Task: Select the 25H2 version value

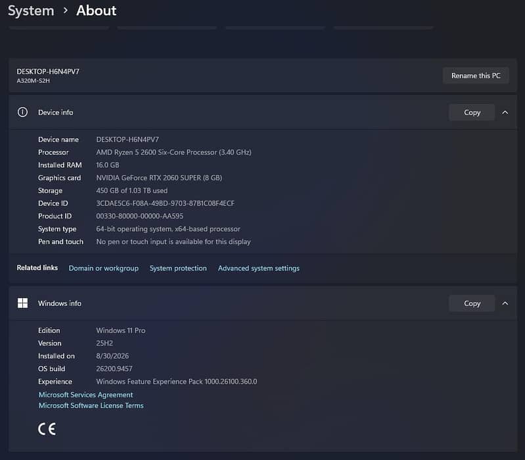Action: coord(104,343)
